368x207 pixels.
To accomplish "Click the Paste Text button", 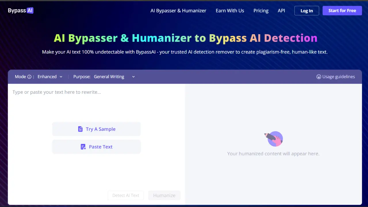I will click(96, 147).
